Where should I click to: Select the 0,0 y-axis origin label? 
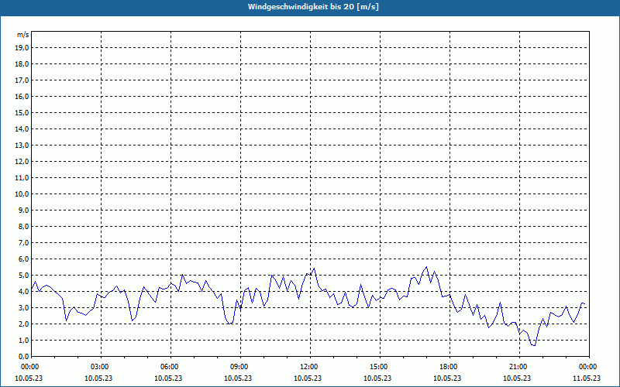[x=23, y=356]
